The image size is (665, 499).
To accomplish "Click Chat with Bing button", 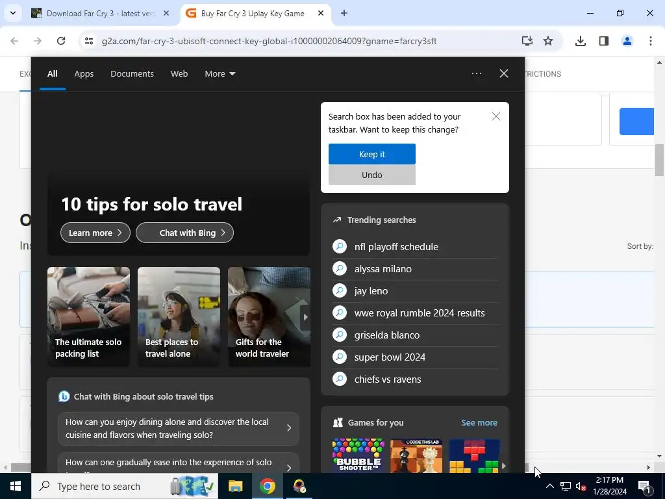I will coord(184,233).
